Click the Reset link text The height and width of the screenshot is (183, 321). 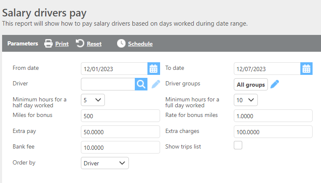(x=94, y=44)
